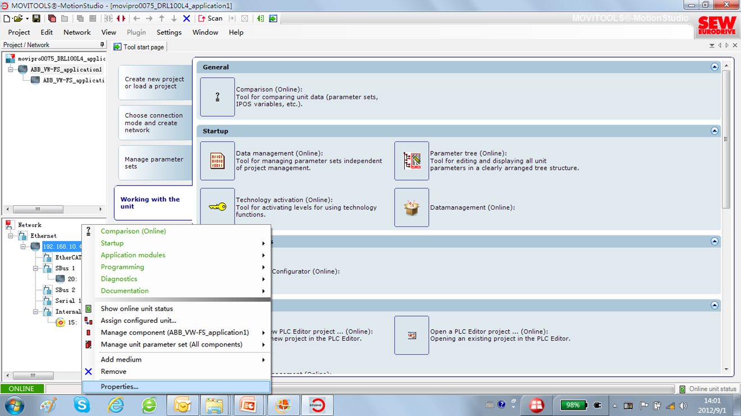
Task: Click the blue X delete toolbar icon
Action: click(x=186, y=19)
